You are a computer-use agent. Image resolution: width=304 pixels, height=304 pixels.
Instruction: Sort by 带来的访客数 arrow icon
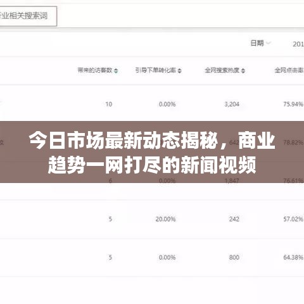[116, 71]
